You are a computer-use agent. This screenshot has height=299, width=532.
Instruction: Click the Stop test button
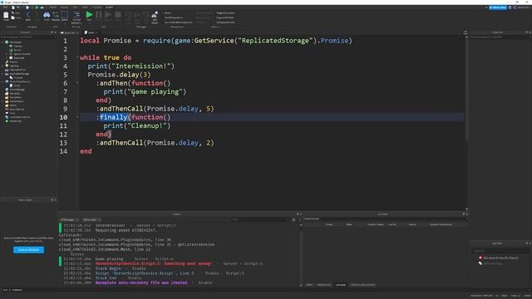(x=118, y=16)
